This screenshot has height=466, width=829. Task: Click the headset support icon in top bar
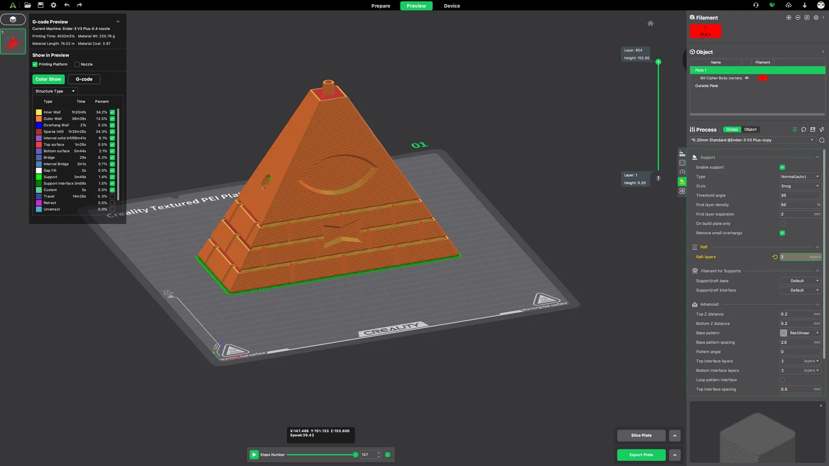tap(756, 5)
